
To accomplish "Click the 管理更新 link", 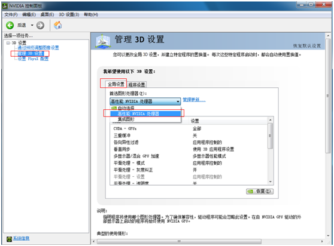I will coord(194,100).
